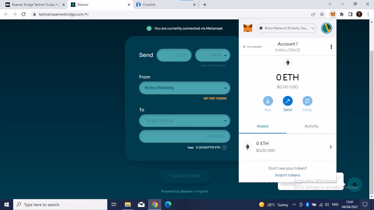Click the GET TEST TOKENS link

(x=215, y=98)
